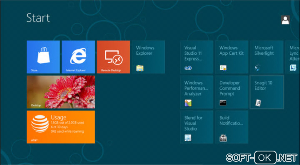300x165 pixels.
Task: Launch Blend for Visual Studio tile
Action: point(197,127)
